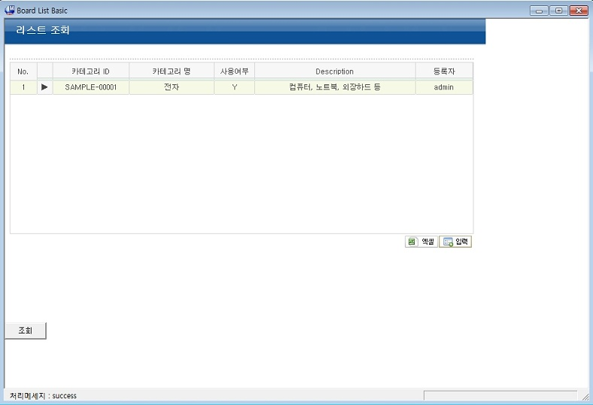Click the No. column header
This screenshot has height=405, width=593.
23,72
